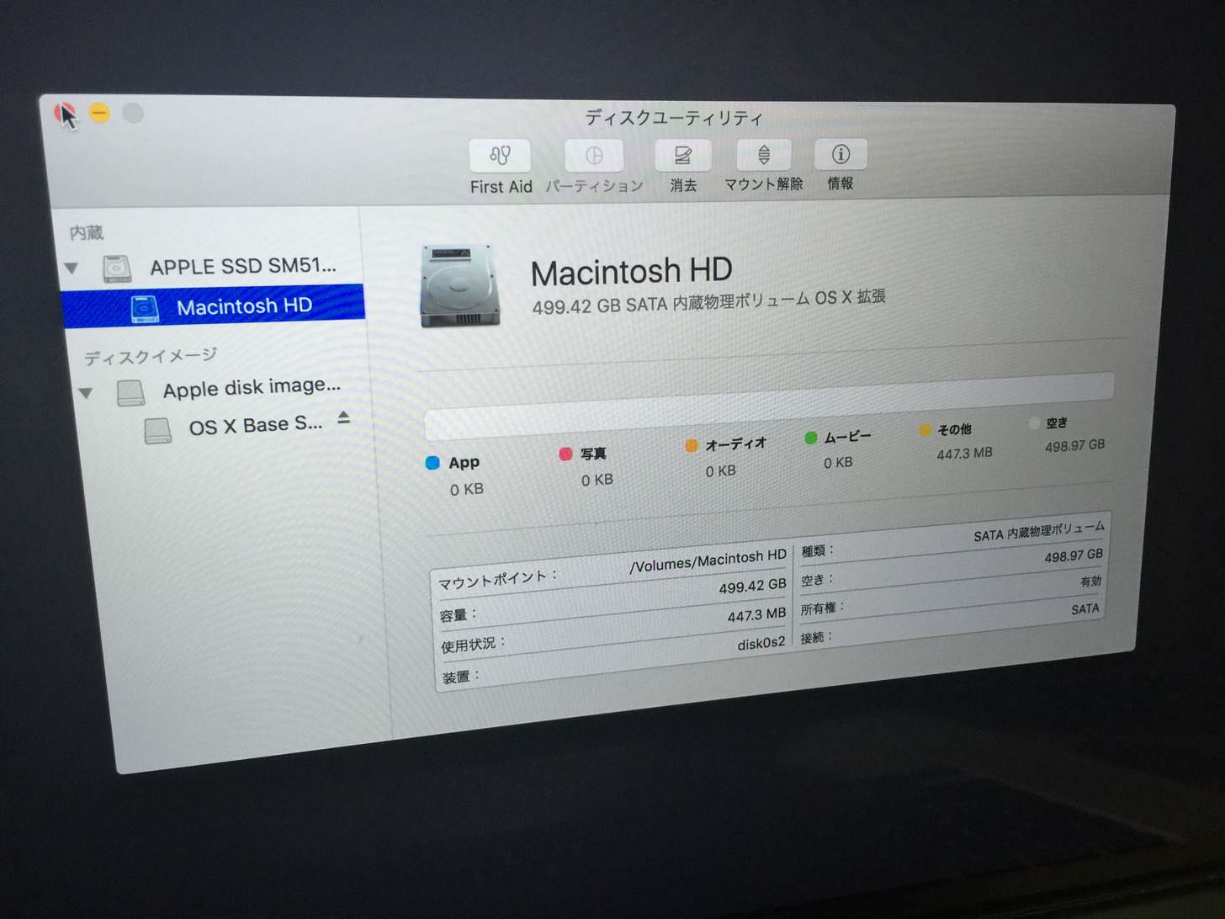Click the 内蔵 sidebar section header
1225x919 pixels.
pos(86,232)
